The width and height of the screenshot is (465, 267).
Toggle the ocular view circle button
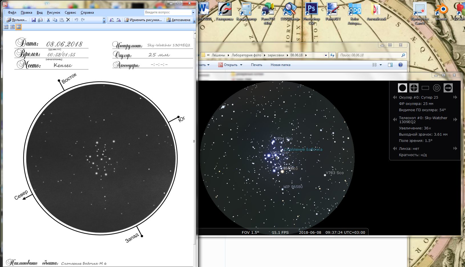(402, 88)
